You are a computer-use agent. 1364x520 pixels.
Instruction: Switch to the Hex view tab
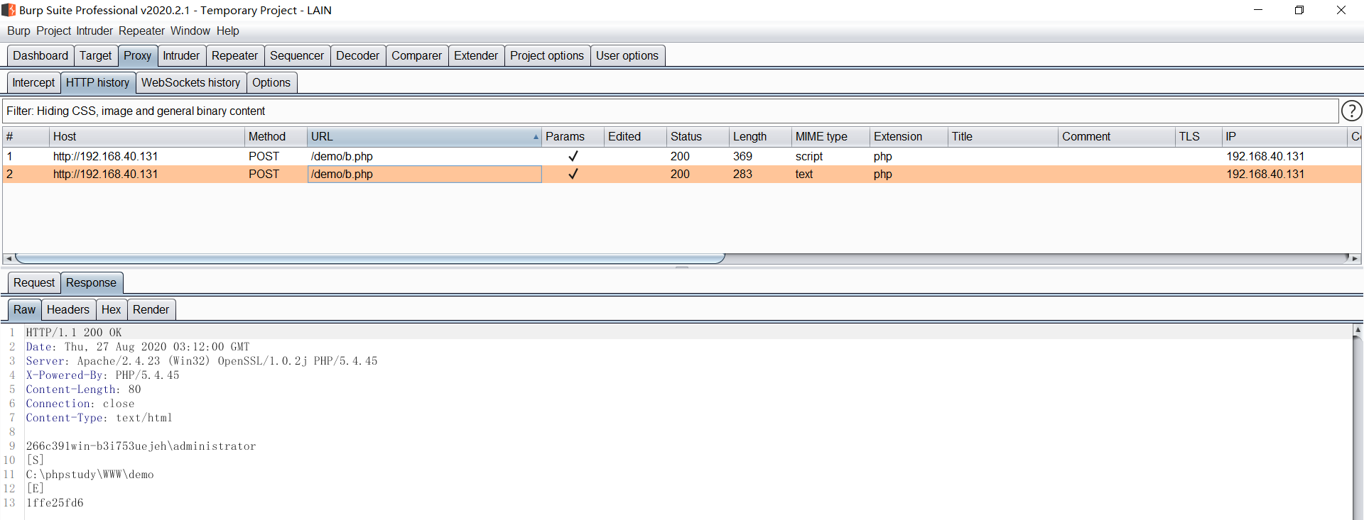(111, 309)
